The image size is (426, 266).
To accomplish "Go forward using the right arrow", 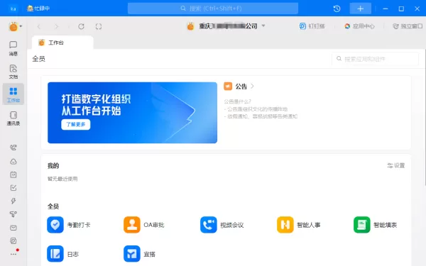I will (x=56, y=26).
